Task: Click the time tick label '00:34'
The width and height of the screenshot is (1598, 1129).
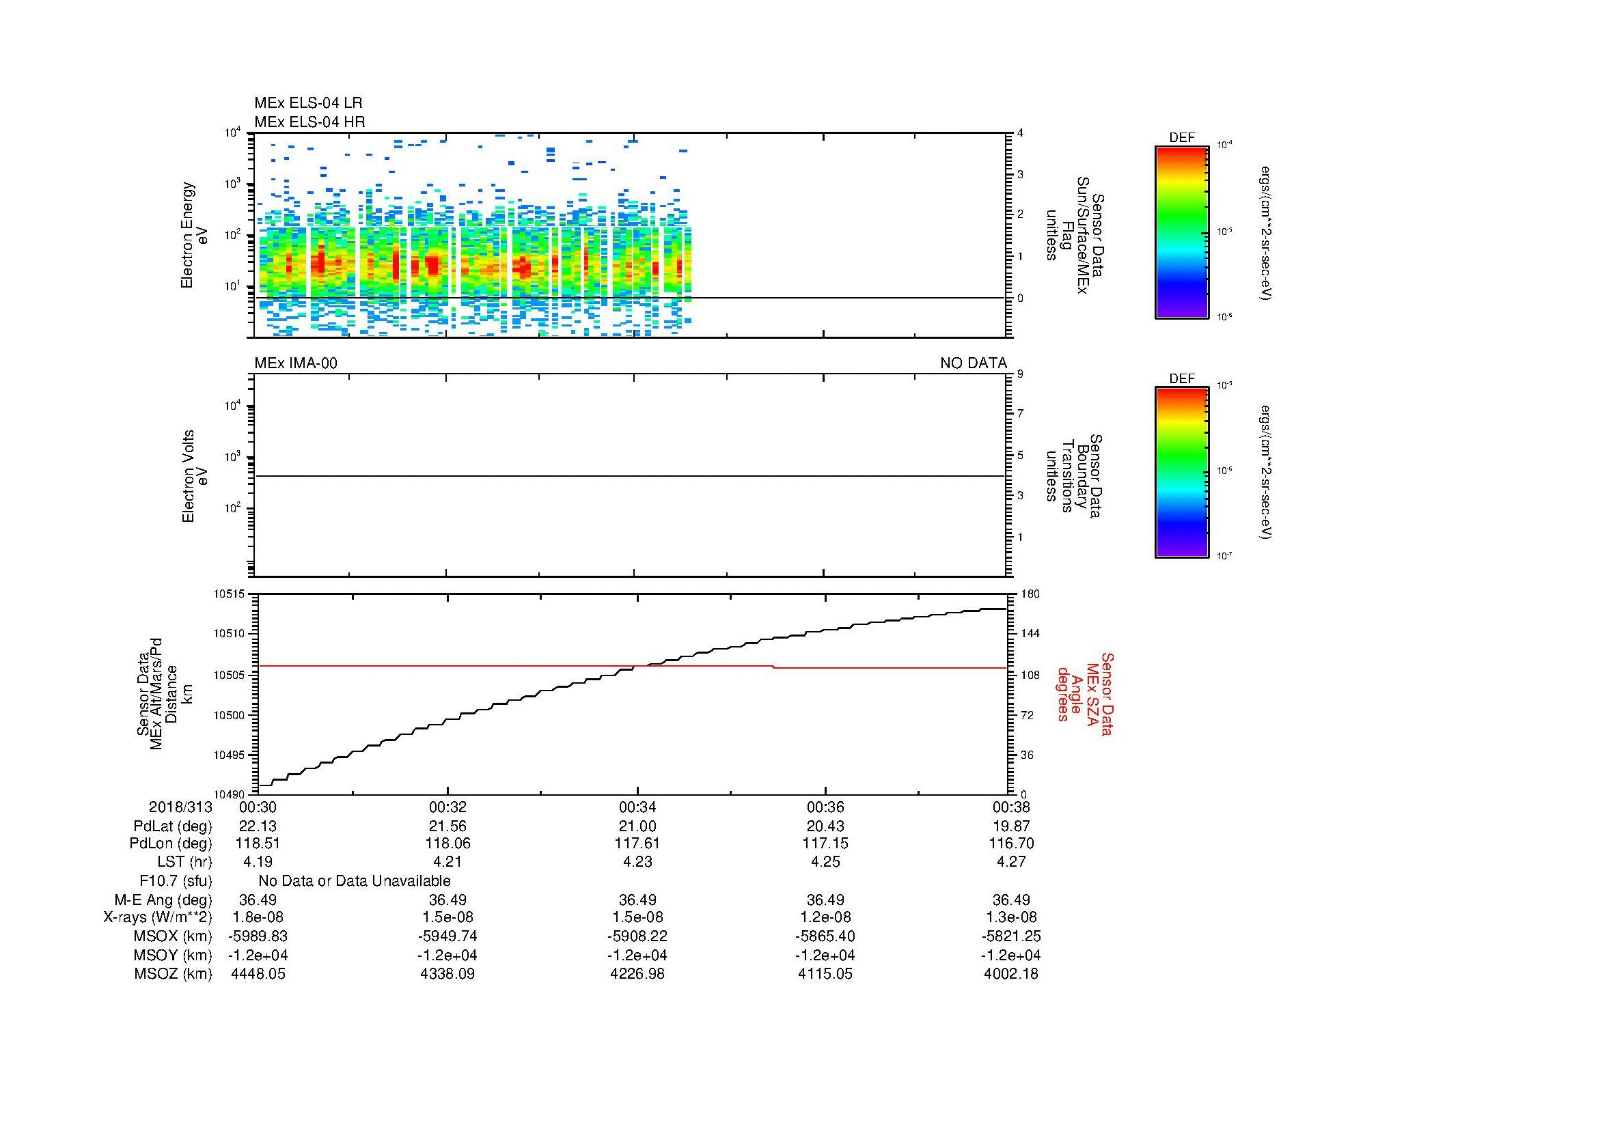Action: [x=637, y=807]
